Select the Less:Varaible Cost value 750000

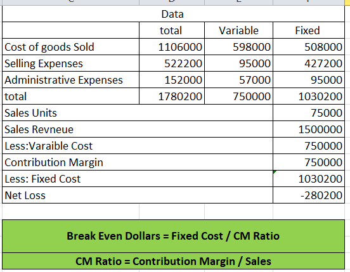309,146
